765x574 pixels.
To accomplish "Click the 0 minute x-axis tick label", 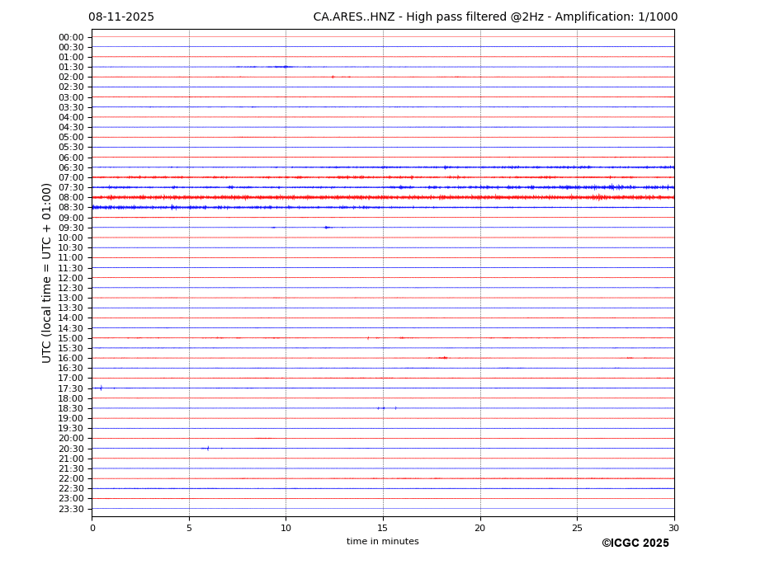I will click(92, 528).
